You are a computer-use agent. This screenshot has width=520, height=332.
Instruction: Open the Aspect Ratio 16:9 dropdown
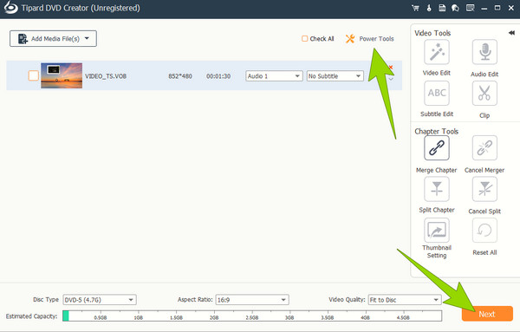click(x=252, y=300)
